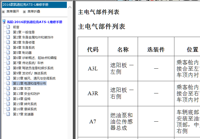
Task: Click page icon beside 第7章 传动系统/车桥
Action: tap(8, 63)
